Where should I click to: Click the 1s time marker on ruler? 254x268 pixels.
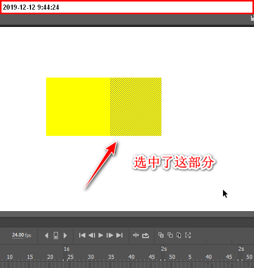[x=67, y=249]
